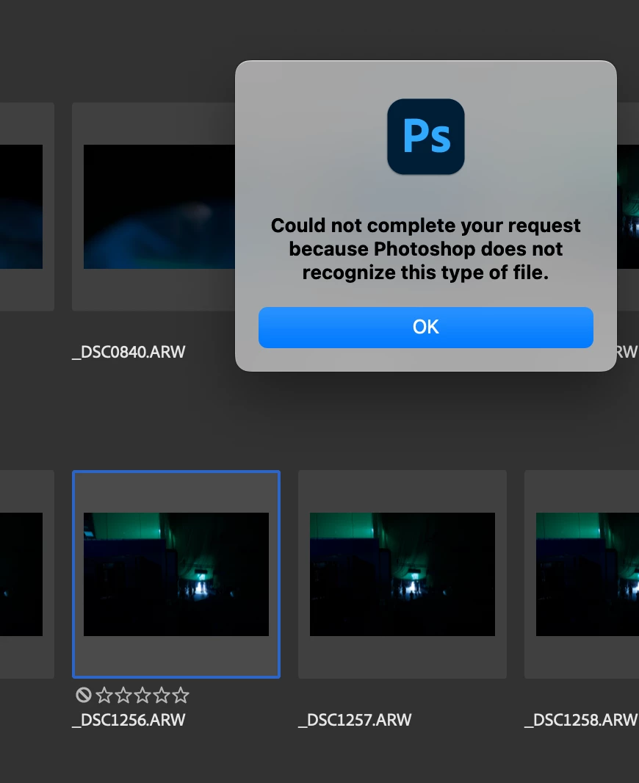The image size is (639, 783).
Task: Rate _DSC1256.ARW two stars
Action: coord(123,695)
